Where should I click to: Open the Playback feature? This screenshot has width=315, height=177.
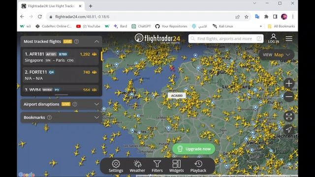click(198, 166)
